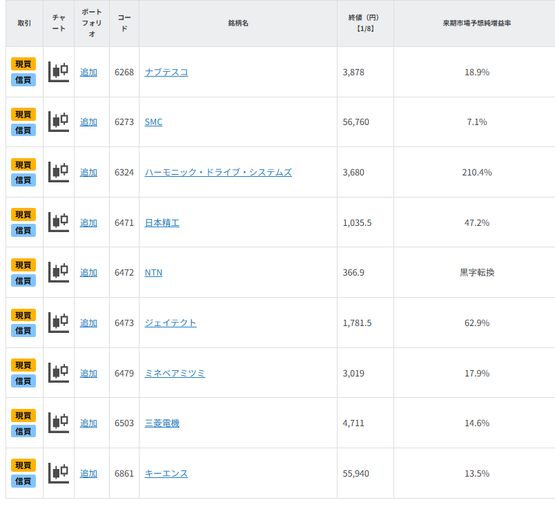555x507 pixels.
Task: Open the chart icon for ナブテスコ
Action: click(58, 72)
